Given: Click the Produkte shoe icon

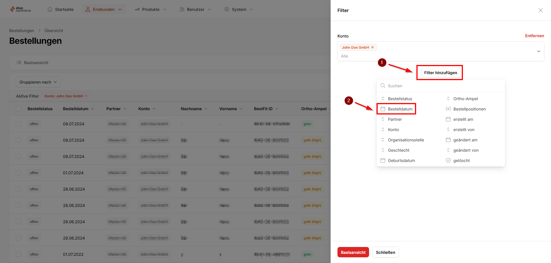Looking at the screenshot, I should point(137,9).
